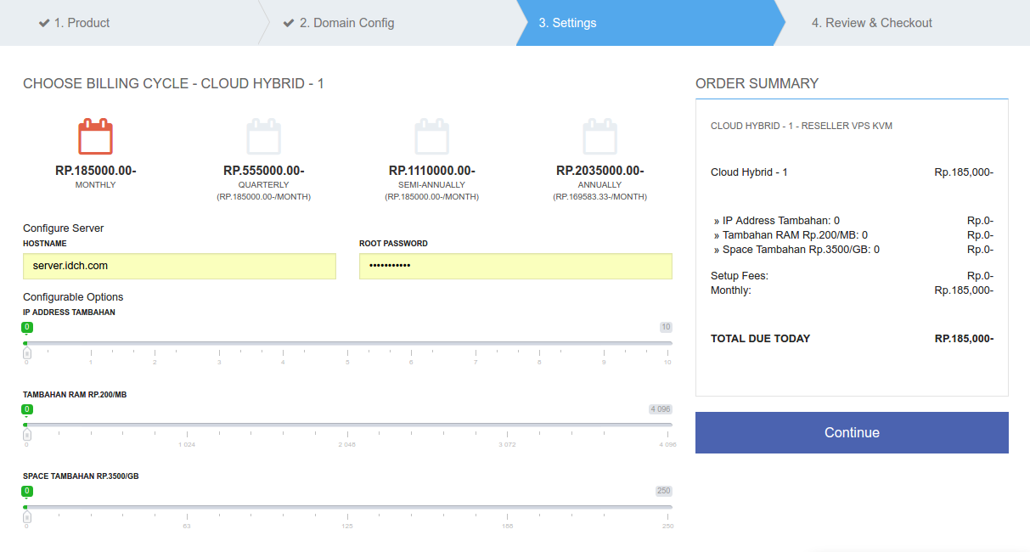The height and width of the screenshot is (552, 1030).
Task: Click the 250 max badge on Space slider
Action: coord(664,490)
